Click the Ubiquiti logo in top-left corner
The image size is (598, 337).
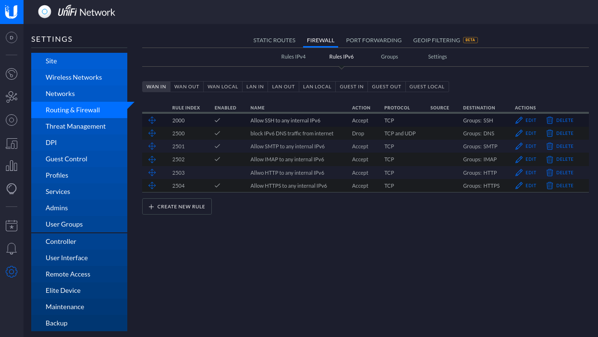(12, 12)
